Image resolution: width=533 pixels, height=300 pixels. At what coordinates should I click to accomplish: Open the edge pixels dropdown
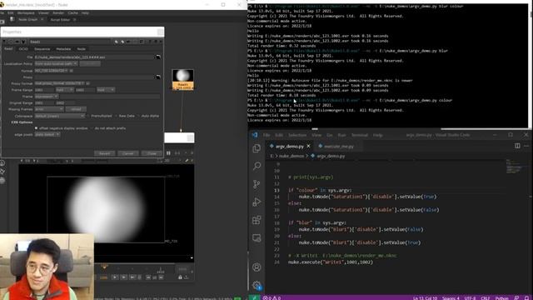coord(47,135)
